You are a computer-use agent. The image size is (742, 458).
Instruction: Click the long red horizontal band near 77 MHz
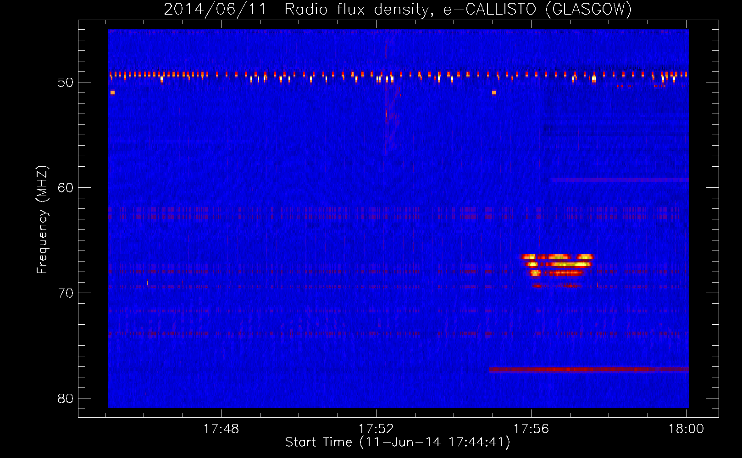(x=588, y=369)
